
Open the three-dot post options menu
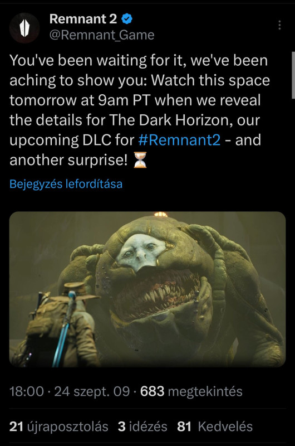279,25
